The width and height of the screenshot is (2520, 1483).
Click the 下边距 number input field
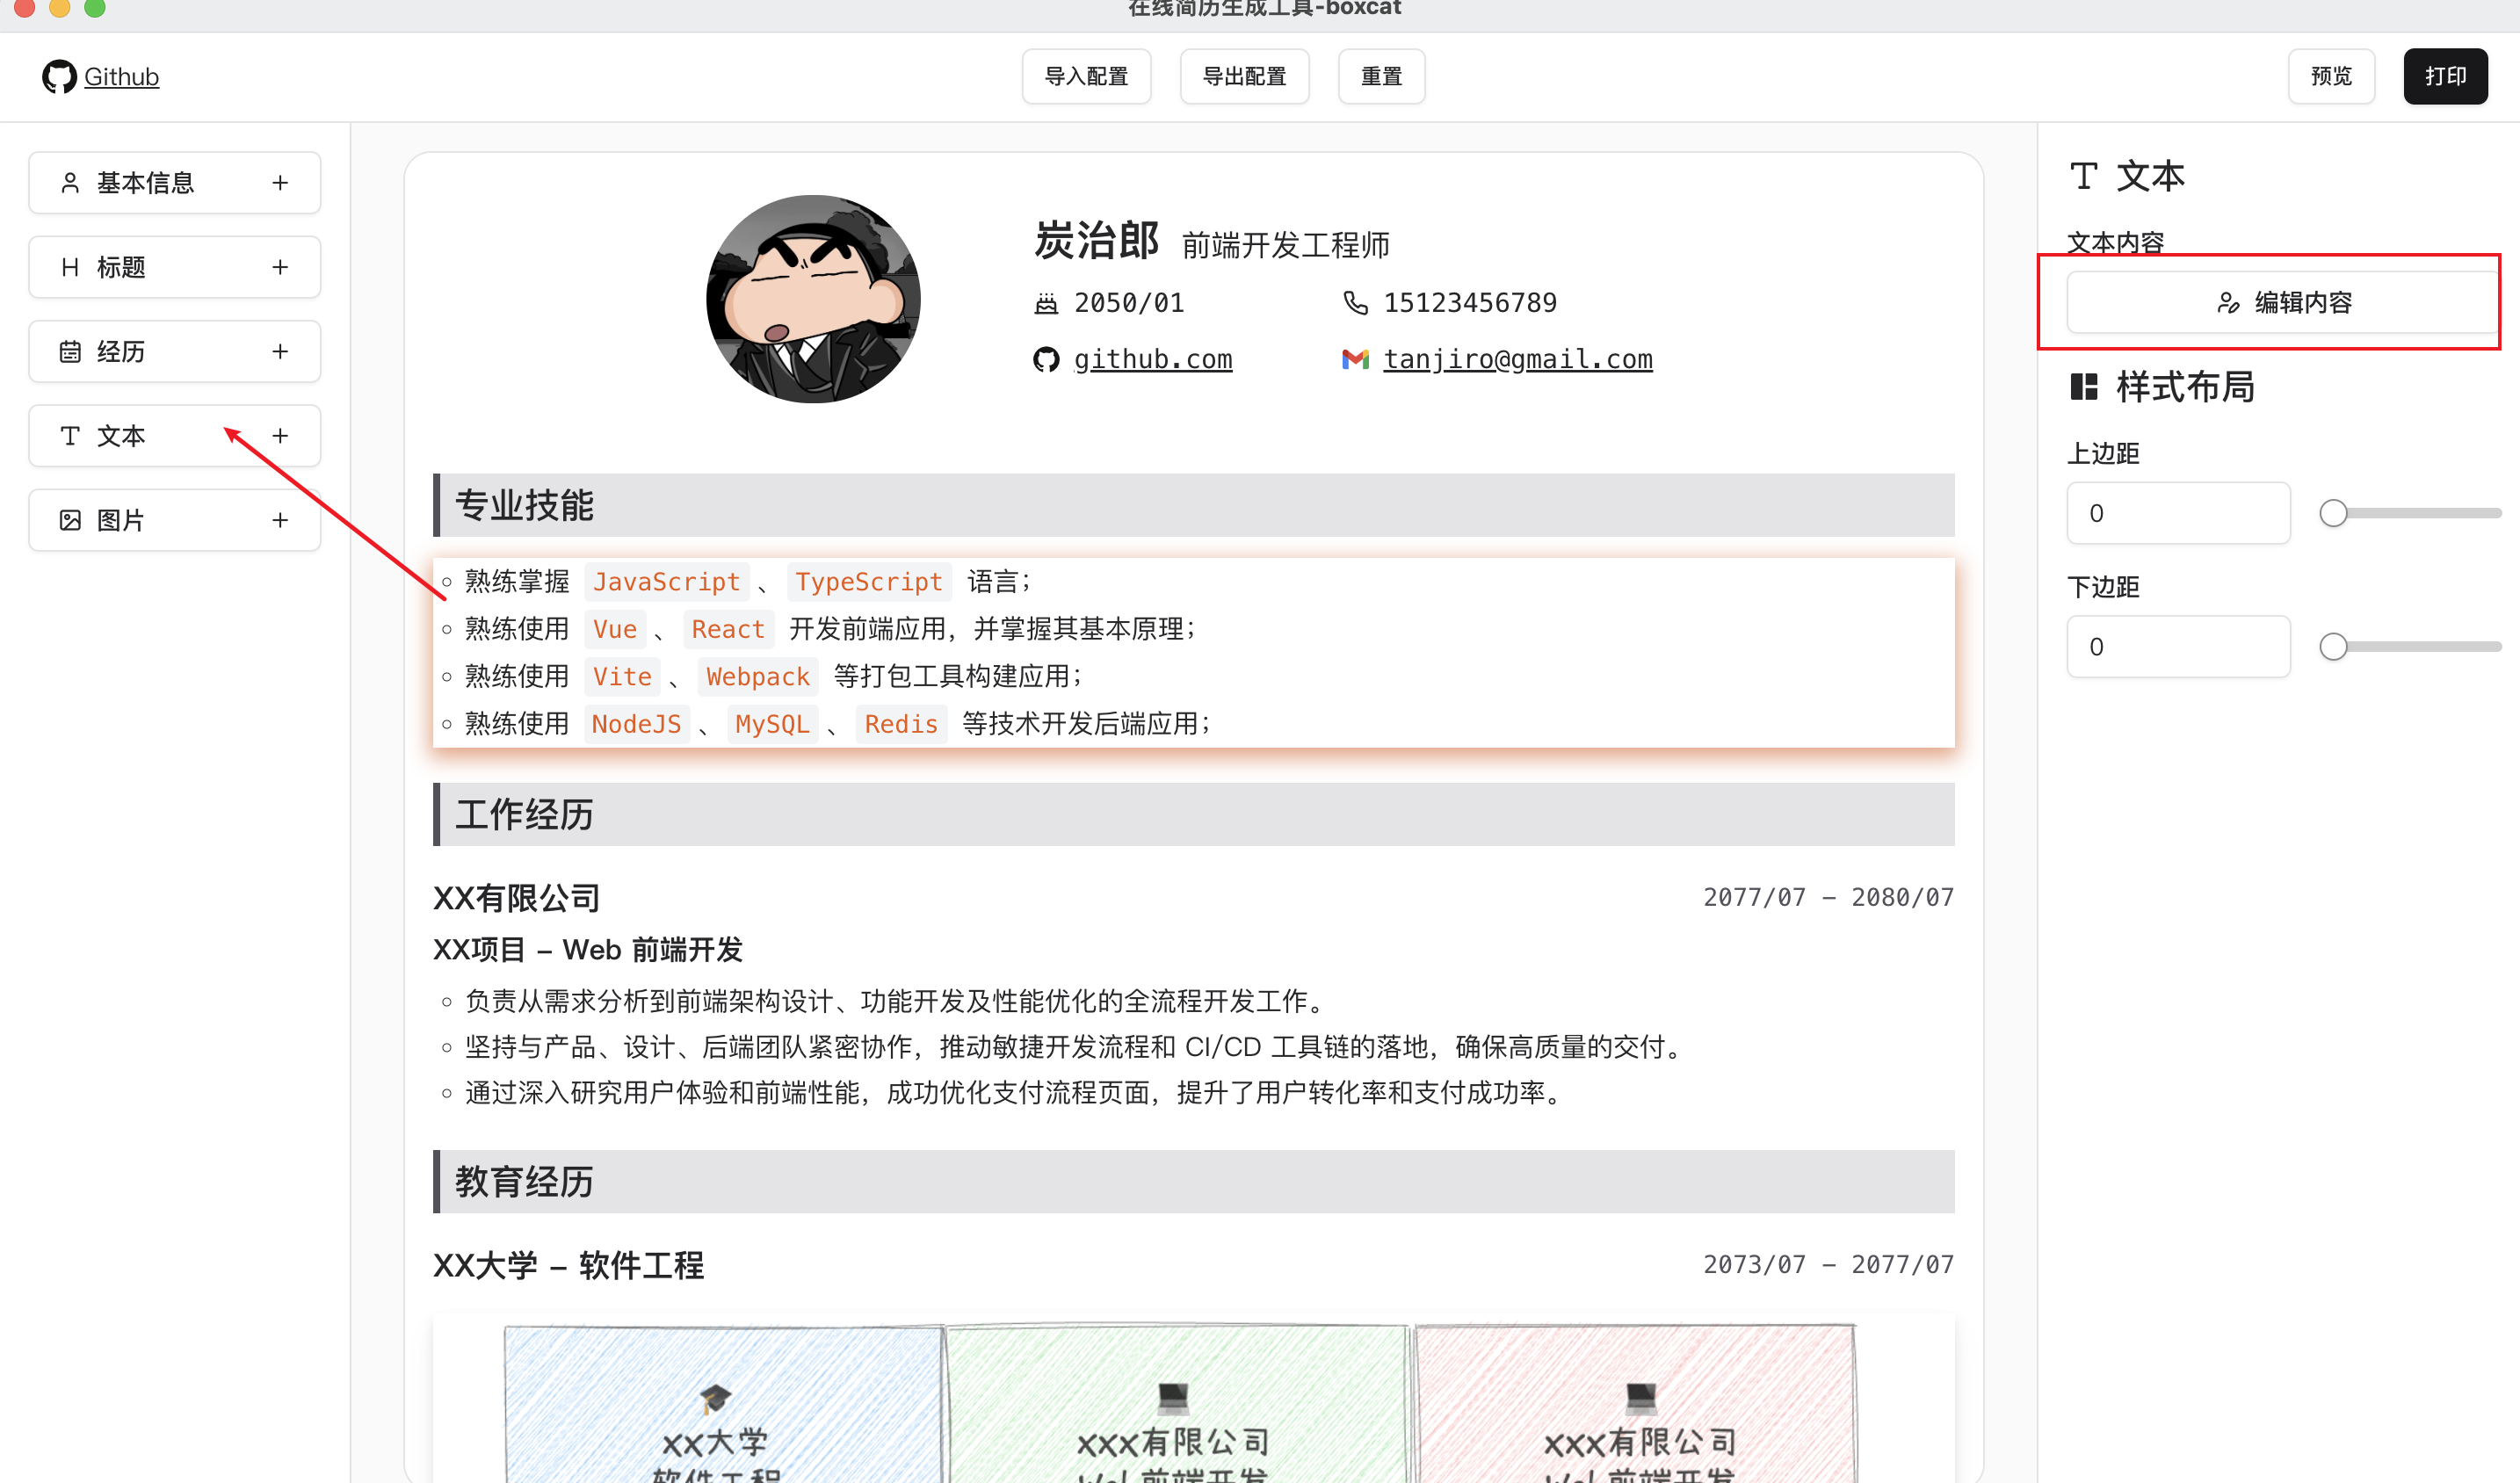tap(2178, 646)
